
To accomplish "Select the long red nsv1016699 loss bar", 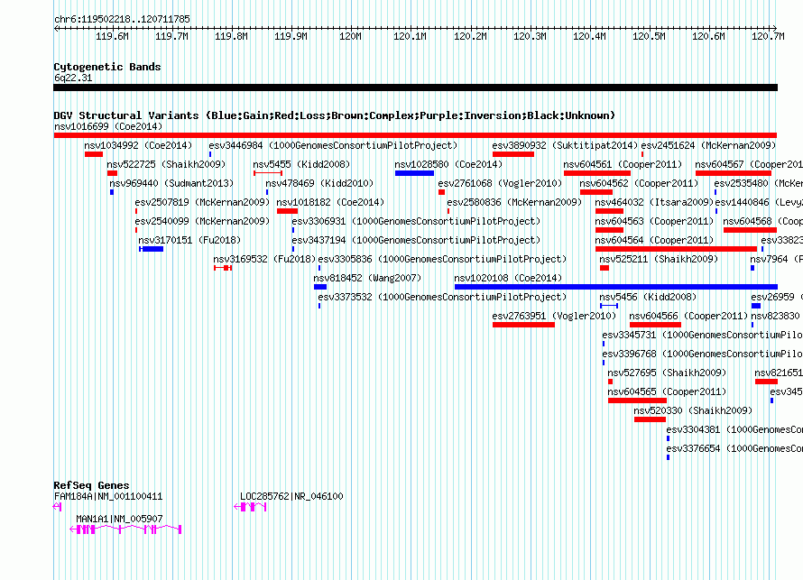I will 415,135.
